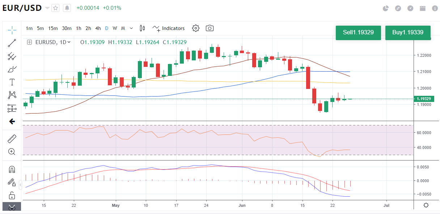Toggle the price alert bell

pos(67,8)
